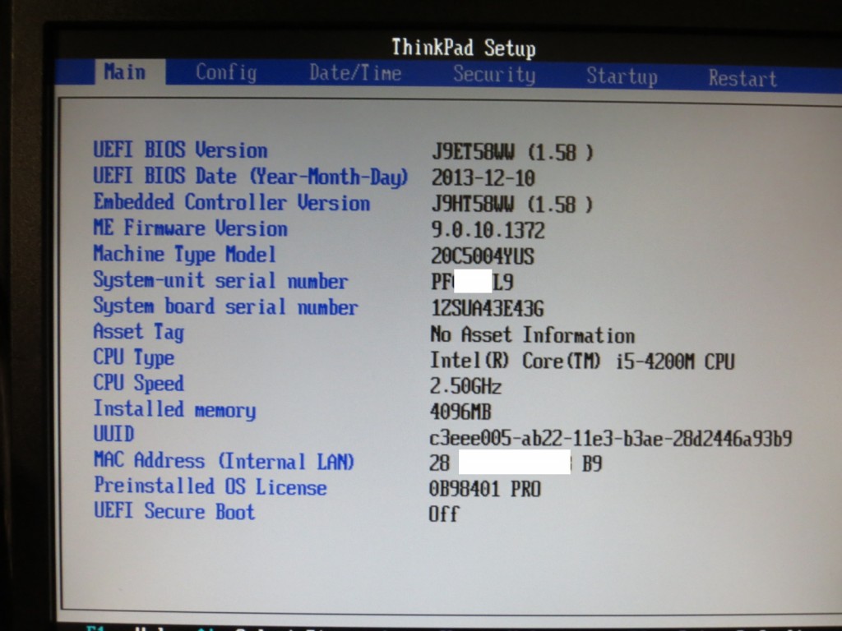Select the Off Secure Boot value
The image size is (842, 631).
click(443, 514)
